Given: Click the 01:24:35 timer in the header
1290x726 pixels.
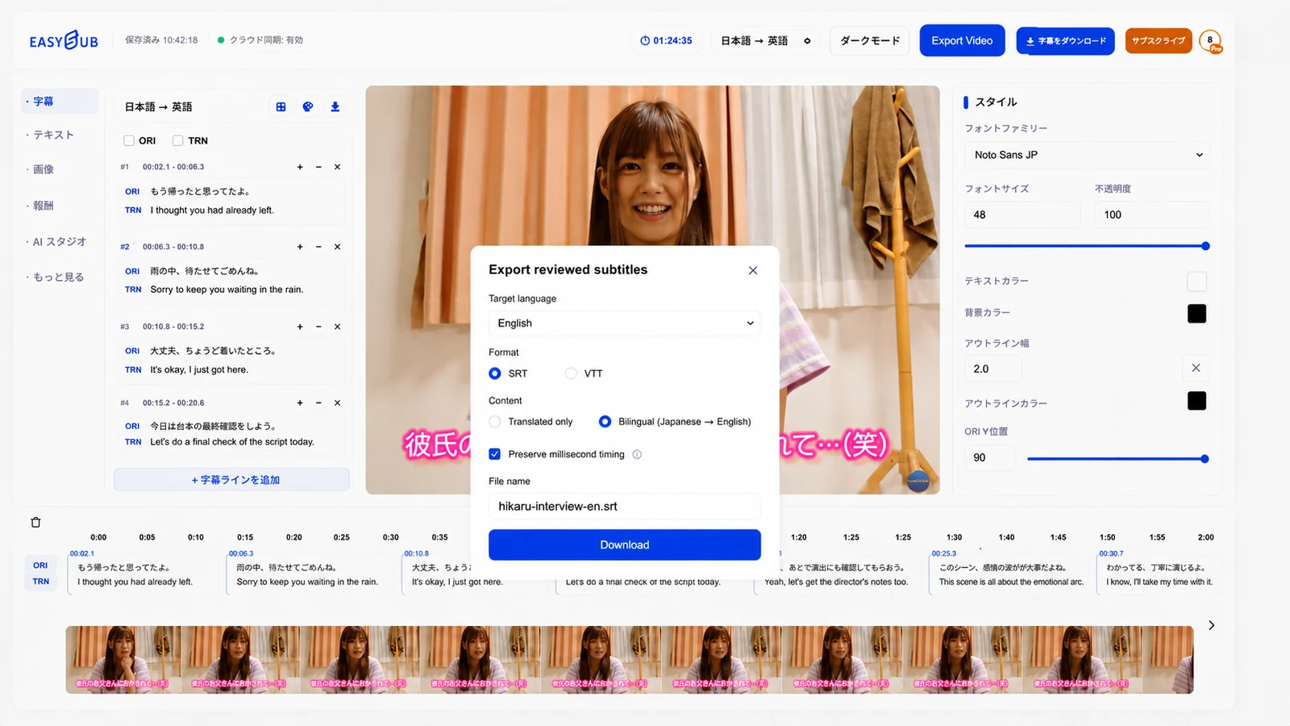Looking at the screenshot, I should point(666,40).
